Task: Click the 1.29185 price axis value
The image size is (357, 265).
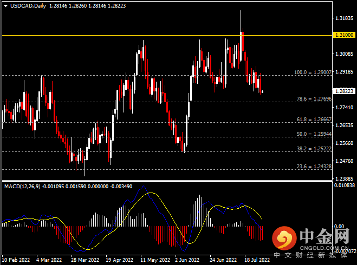Action: (344, 72)
